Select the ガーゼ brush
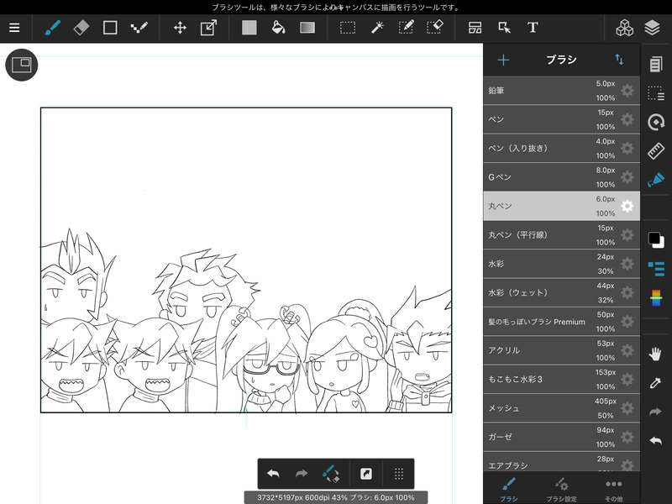The image size is (672, 504). pos(561,437)
